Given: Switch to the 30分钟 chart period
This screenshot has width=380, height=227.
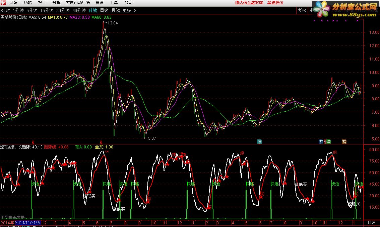Looking at the screenshot, I should (63, 11).
